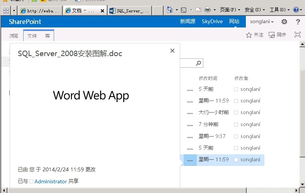Click the library search magnifier icon
Image resolution: width=305 pixels, height=193 pixels.
[198, 63]
